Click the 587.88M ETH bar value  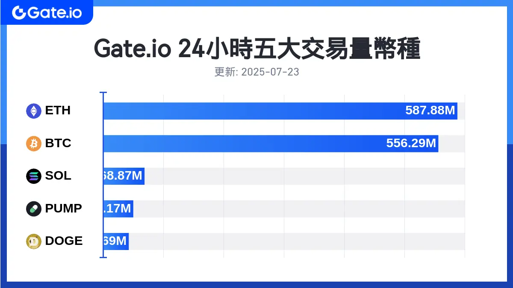pos(430,111)
